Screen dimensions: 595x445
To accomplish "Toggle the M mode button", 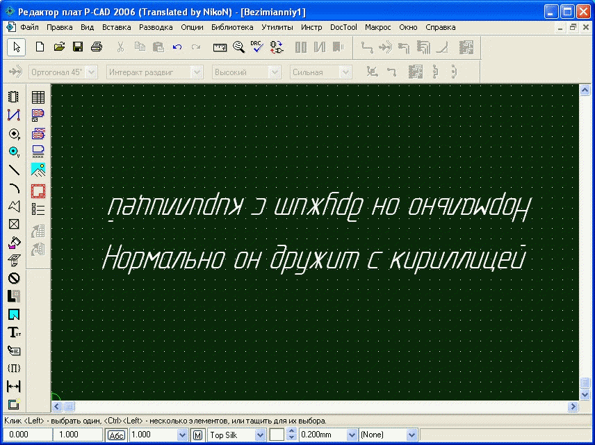I will pos(197,435).
